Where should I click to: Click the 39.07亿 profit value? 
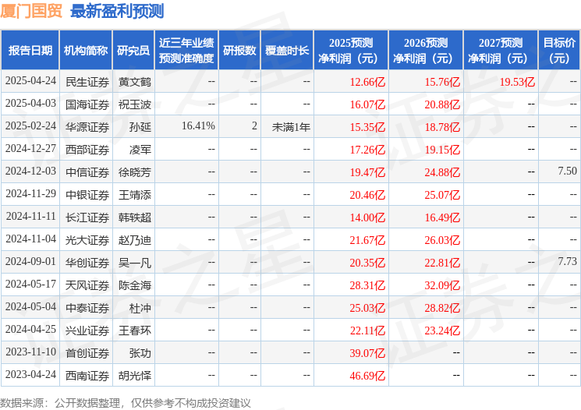(367, 353)
